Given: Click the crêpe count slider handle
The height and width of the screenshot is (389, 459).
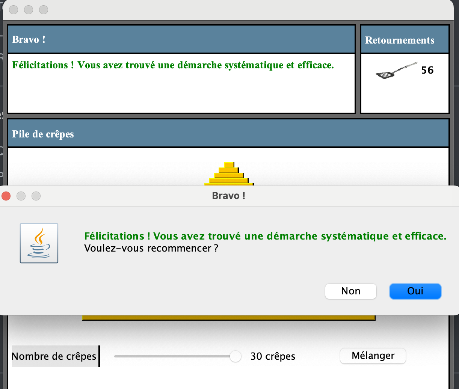Looking at the screenshot, I should pyautogui.click(x=236, y=356).
